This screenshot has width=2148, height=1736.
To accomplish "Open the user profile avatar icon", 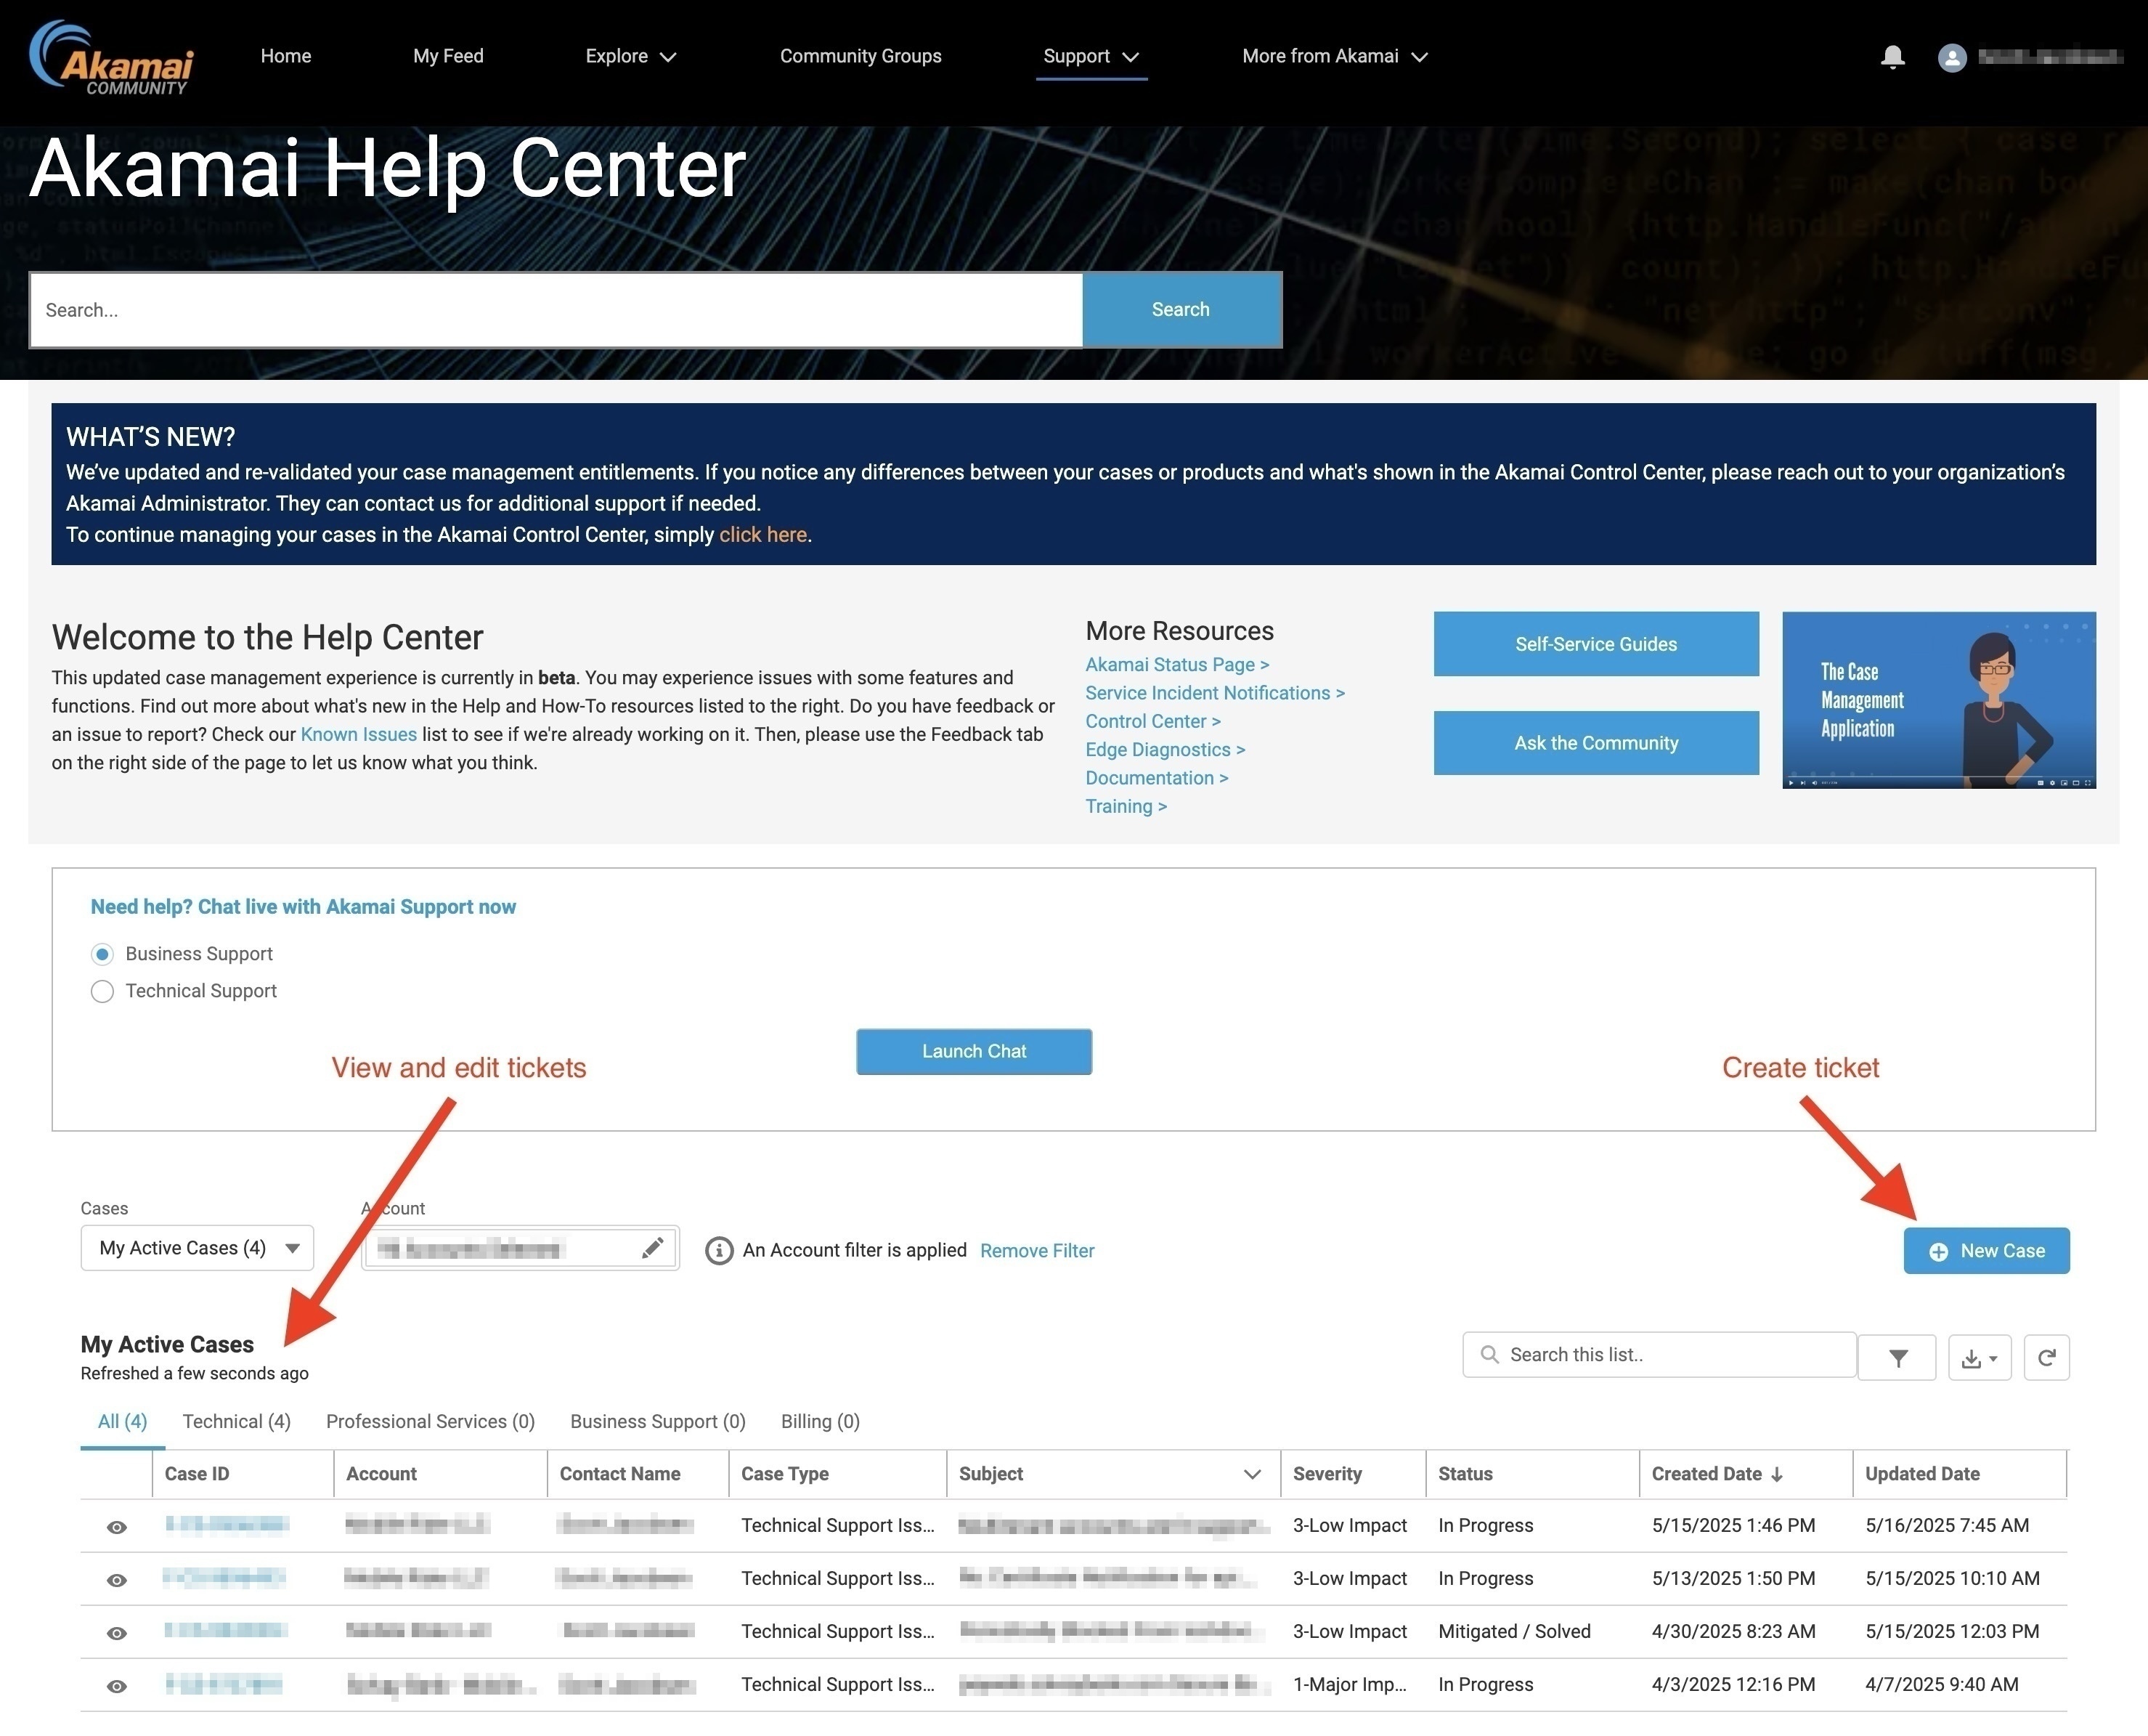I will 1951,57.
